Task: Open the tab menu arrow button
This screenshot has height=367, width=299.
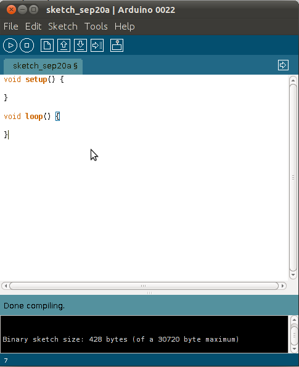Action: tap(283, 65)
